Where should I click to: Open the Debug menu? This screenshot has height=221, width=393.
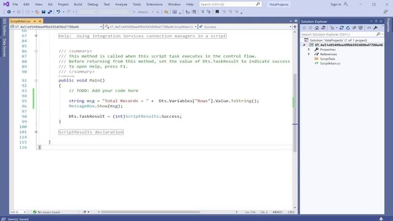pyautogui.click(x=93, y=4)
